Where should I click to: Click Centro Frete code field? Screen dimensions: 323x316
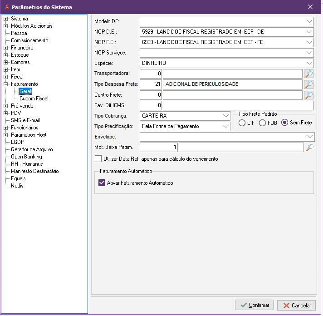coord(151,95)
